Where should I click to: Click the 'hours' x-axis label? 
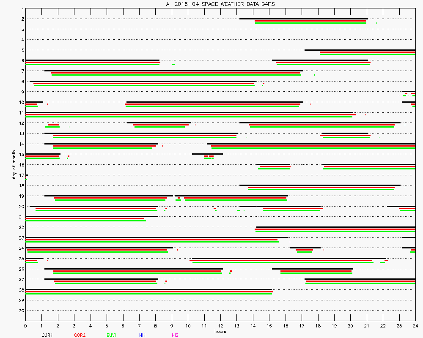tap(220, 331)
